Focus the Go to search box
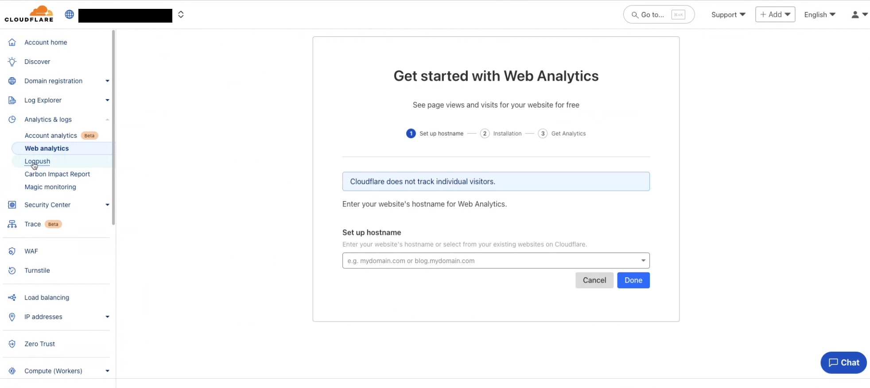This screenshot has height=388, width=870. point(658,15)
